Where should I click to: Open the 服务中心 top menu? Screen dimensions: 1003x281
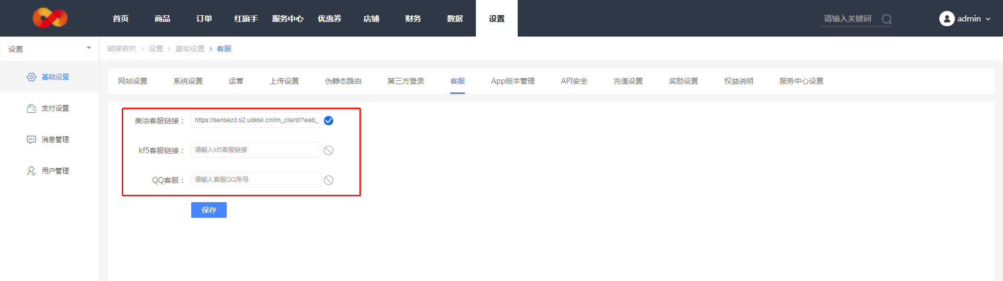tap(288, 18)
